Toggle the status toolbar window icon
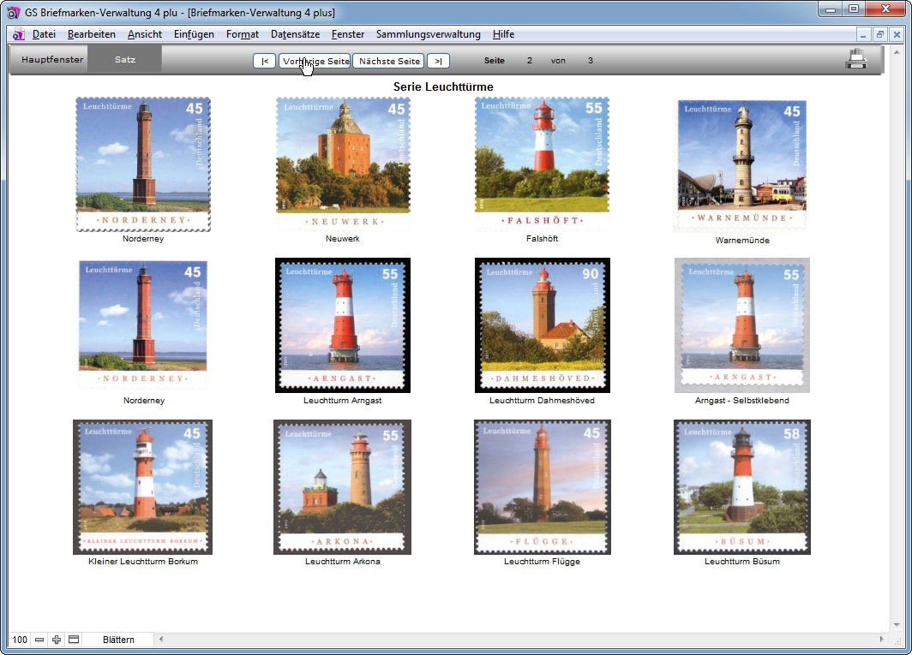The image size is (912, 655). (74, 640)
